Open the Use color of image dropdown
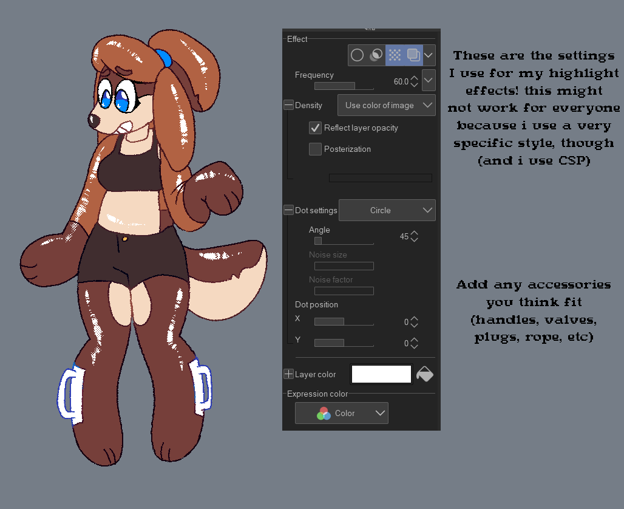Image resolution: width=624 pixels, height=509 pixels. click(387, 105)
